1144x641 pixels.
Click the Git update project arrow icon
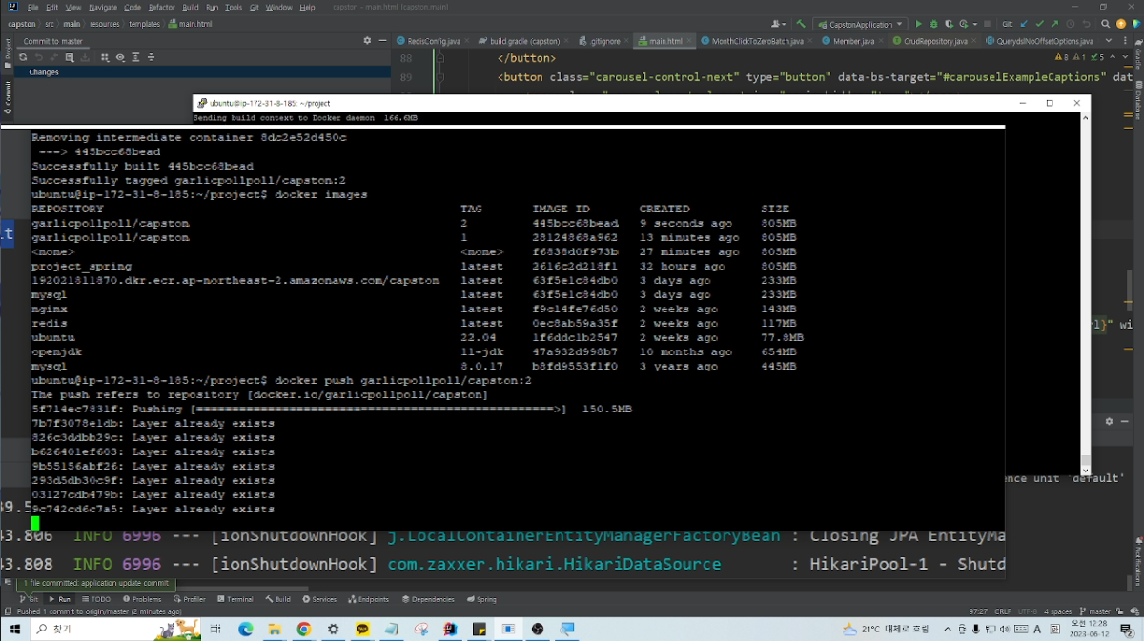[1025, 24]
